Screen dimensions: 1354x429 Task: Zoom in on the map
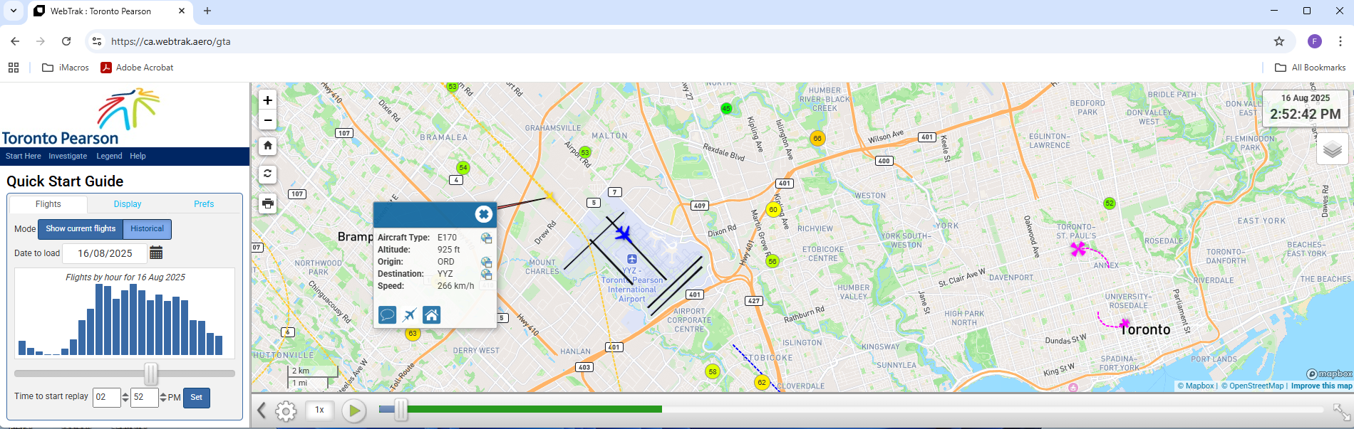pyautogui.click(x=268, y=100)
